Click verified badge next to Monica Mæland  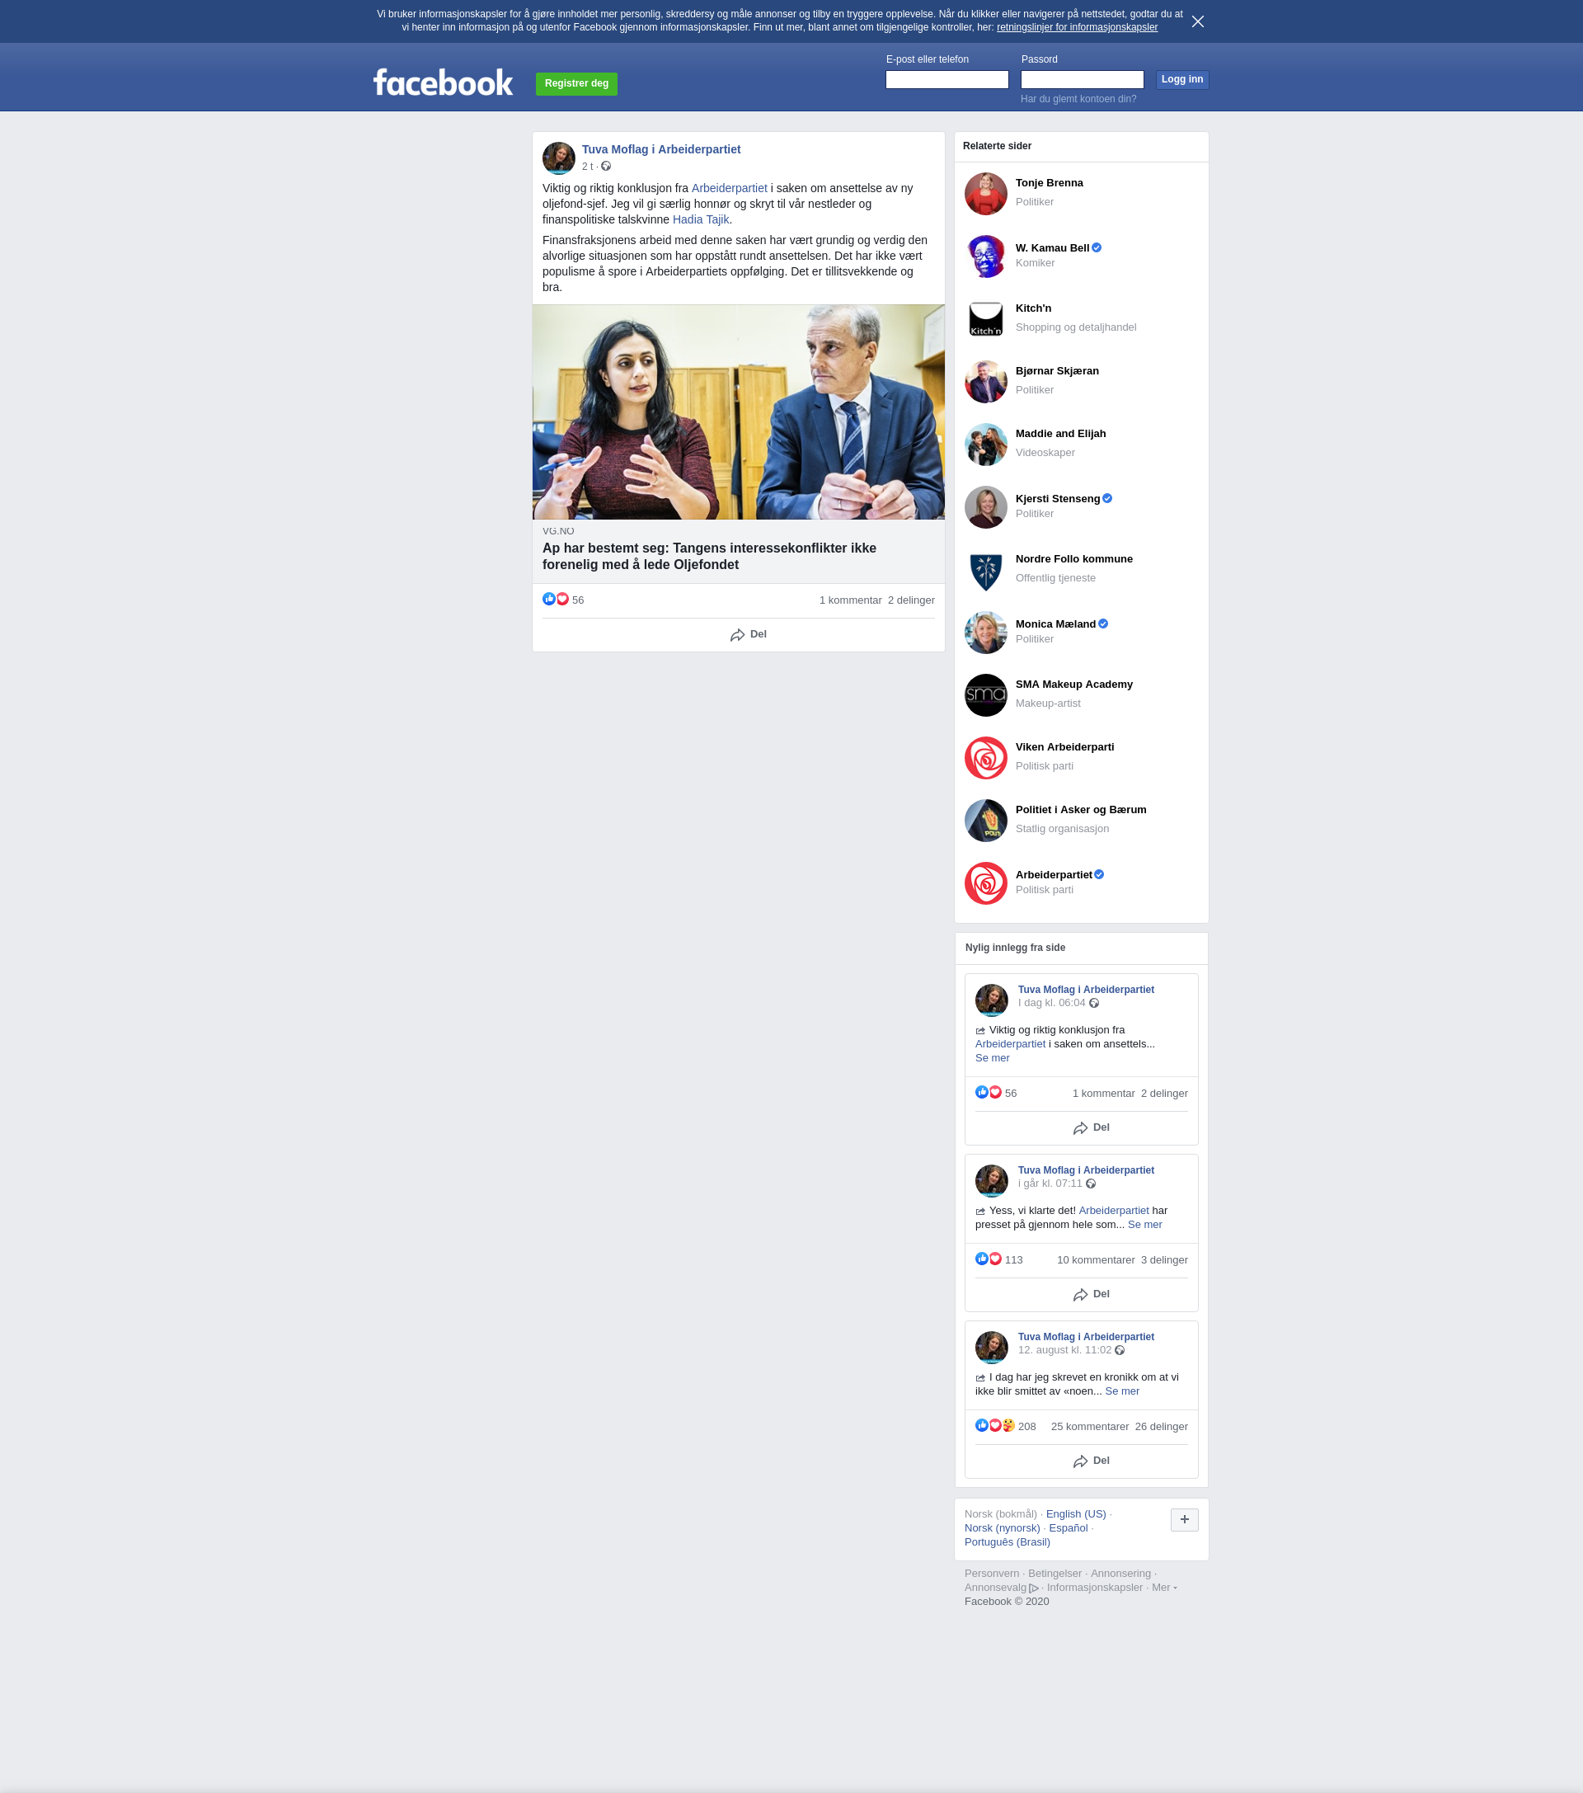[x=1102, y=624]
